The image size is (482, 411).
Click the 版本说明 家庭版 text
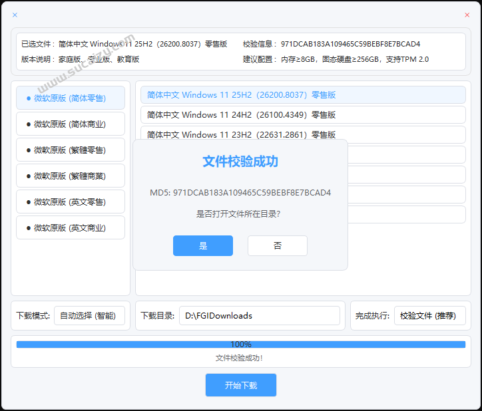(99, 59)
